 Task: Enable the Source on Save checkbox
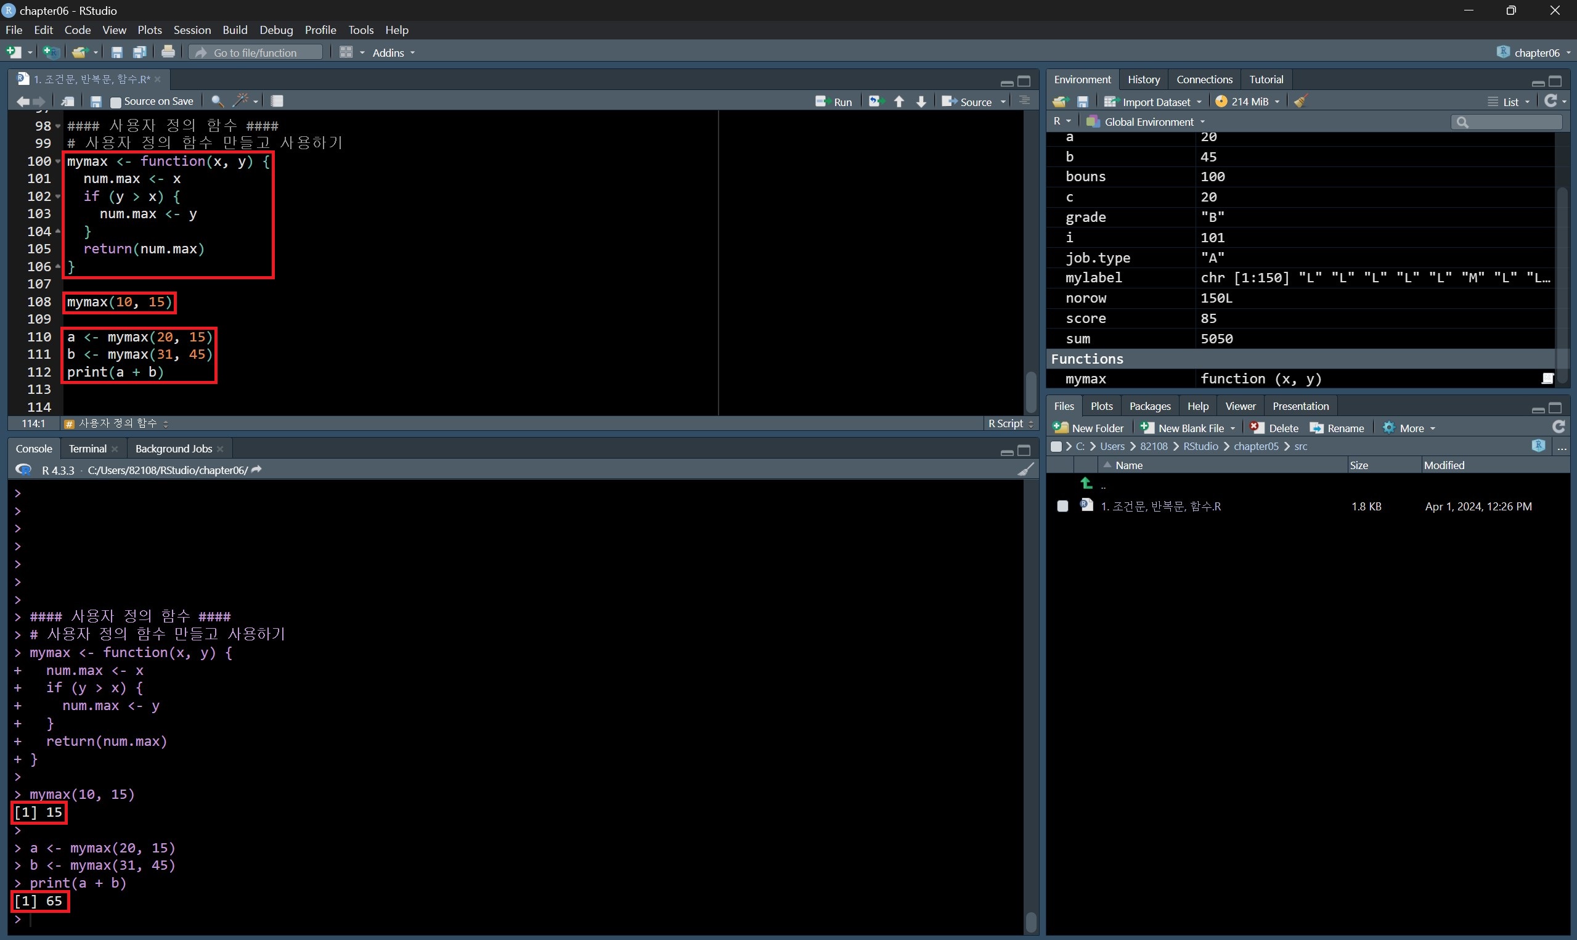116,102
